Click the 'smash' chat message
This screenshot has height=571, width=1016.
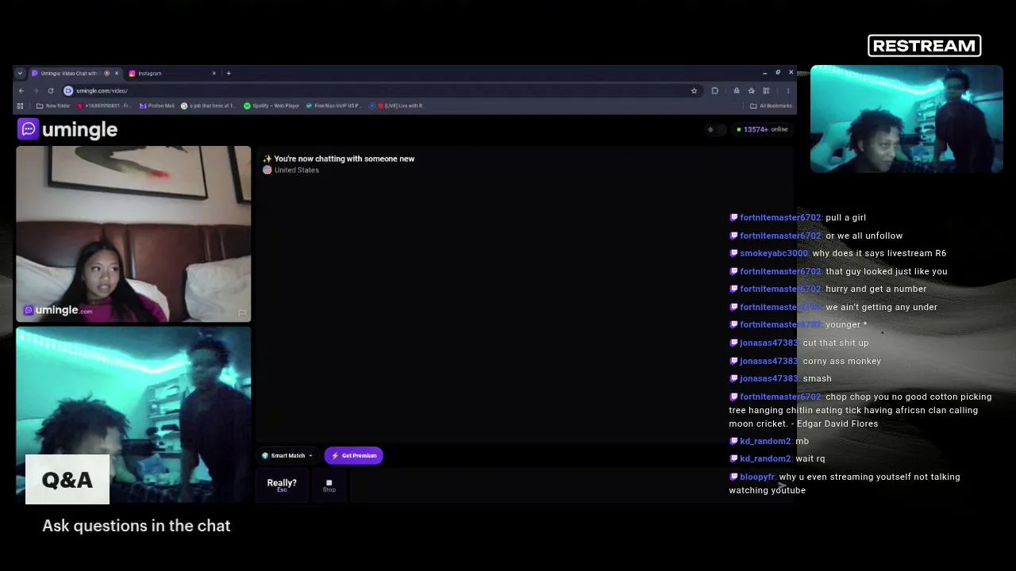818,378
